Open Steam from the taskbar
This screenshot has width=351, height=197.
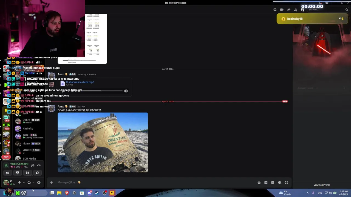click(x=97, y=193)
